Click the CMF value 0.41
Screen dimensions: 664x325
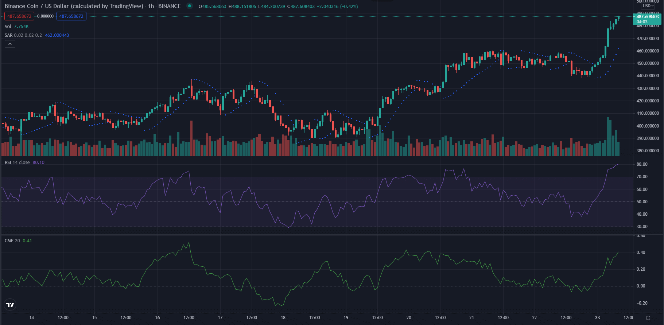27,241
